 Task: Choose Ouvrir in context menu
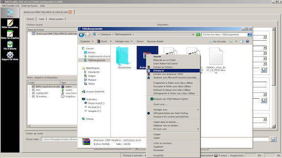pos(173,57)
